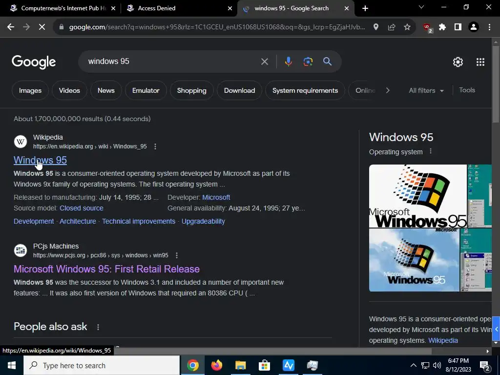500x375 pixels.
Task: Bookmark this page with the star icon
Action: coord(407,27)
